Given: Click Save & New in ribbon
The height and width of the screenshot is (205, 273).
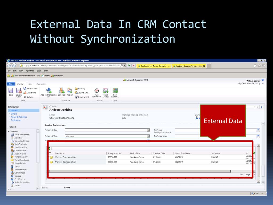Looking at the screenshot, I should (x=30, y=89).
